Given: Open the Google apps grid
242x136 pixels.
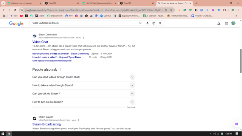Looking at the screenshot, I should click(226, 23).
